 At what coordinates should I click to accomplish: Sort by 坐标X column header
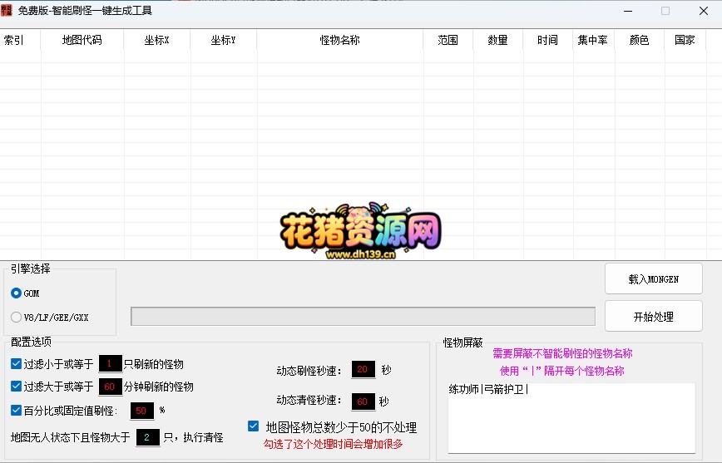click(156, 40)
